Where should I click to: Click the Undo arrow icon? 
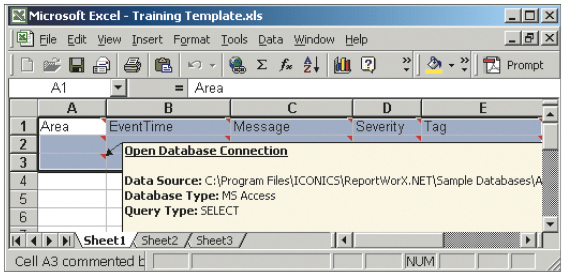[x=195, y=66]
